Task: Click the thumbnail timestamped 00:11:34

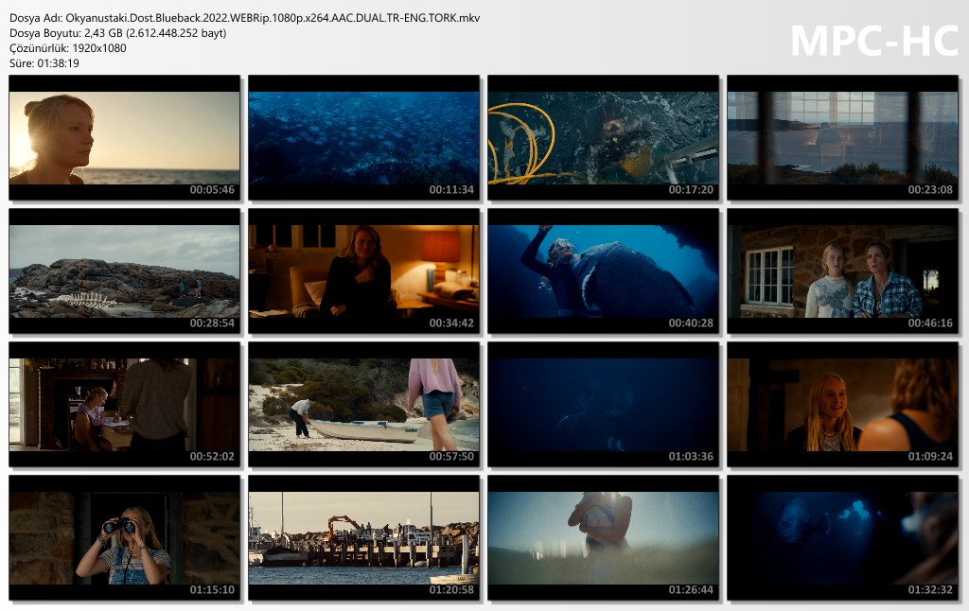Action: coord(364,138)
